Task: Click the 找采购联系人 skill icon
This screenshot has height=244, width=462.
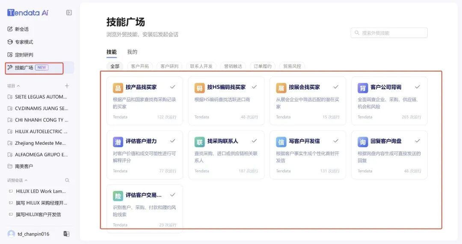Action: pyautogui.click(x=199, y=142)
